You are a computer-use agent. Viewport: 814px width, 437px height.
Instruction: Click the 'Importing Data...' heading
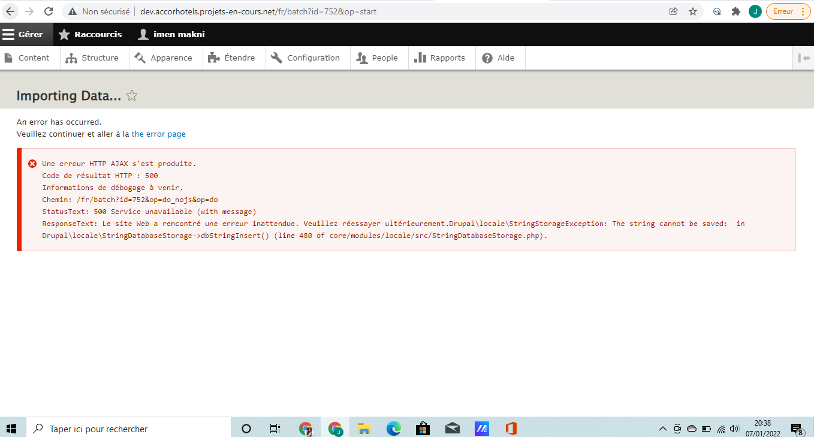coord(69,96)
